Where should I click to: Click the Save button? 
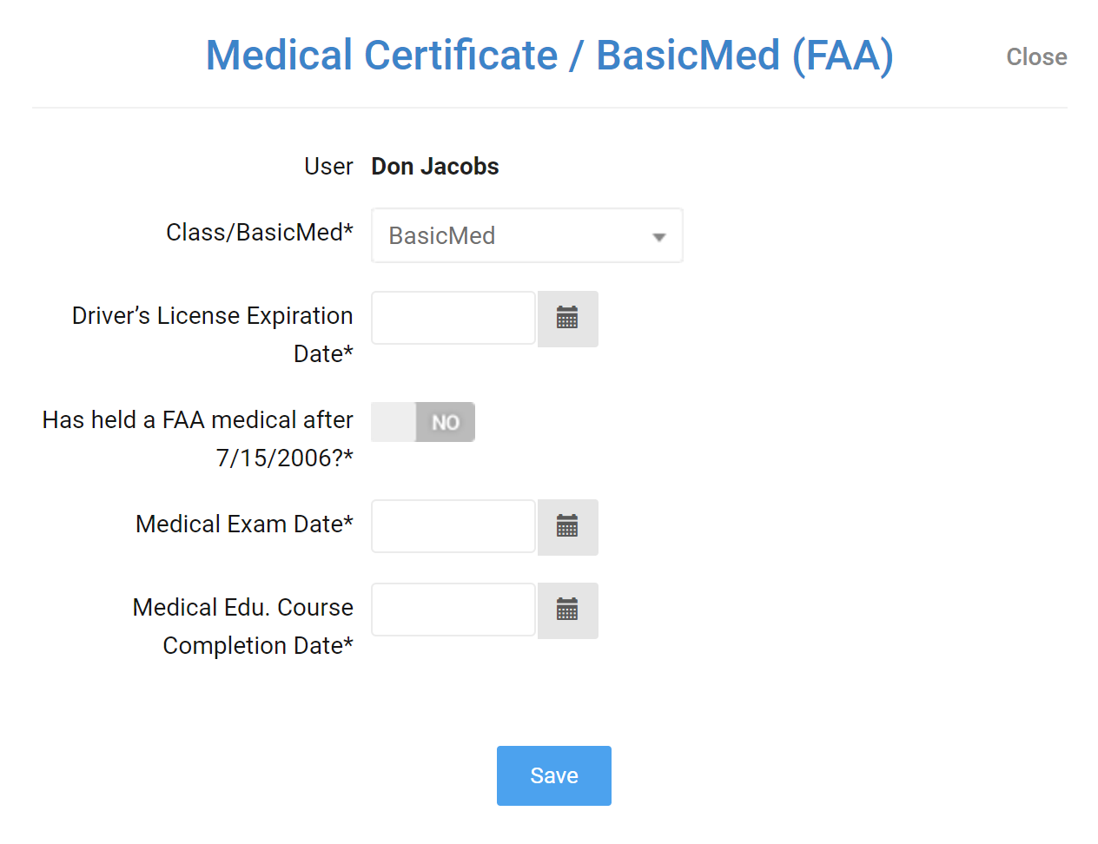[553, 775]
